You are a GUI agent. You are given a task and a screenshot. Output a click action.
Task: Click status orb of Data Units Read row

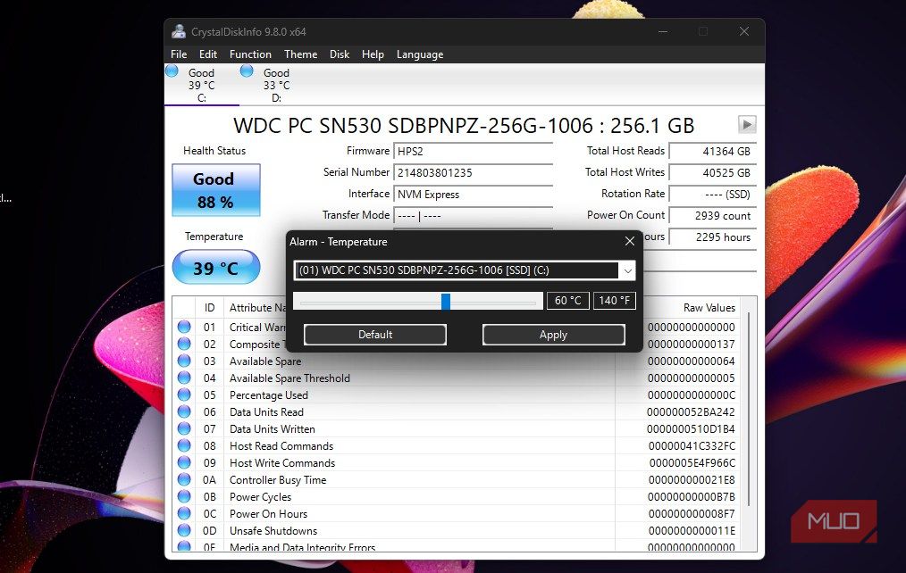[184, 411]
